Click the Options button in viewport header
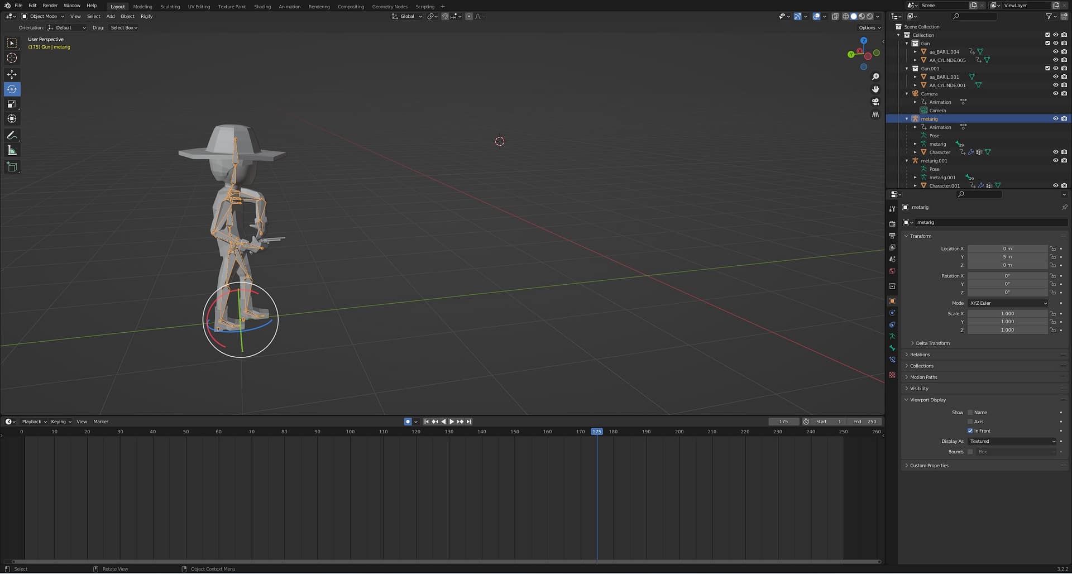This screenshot has width=1072, height=574. [869, 27]
